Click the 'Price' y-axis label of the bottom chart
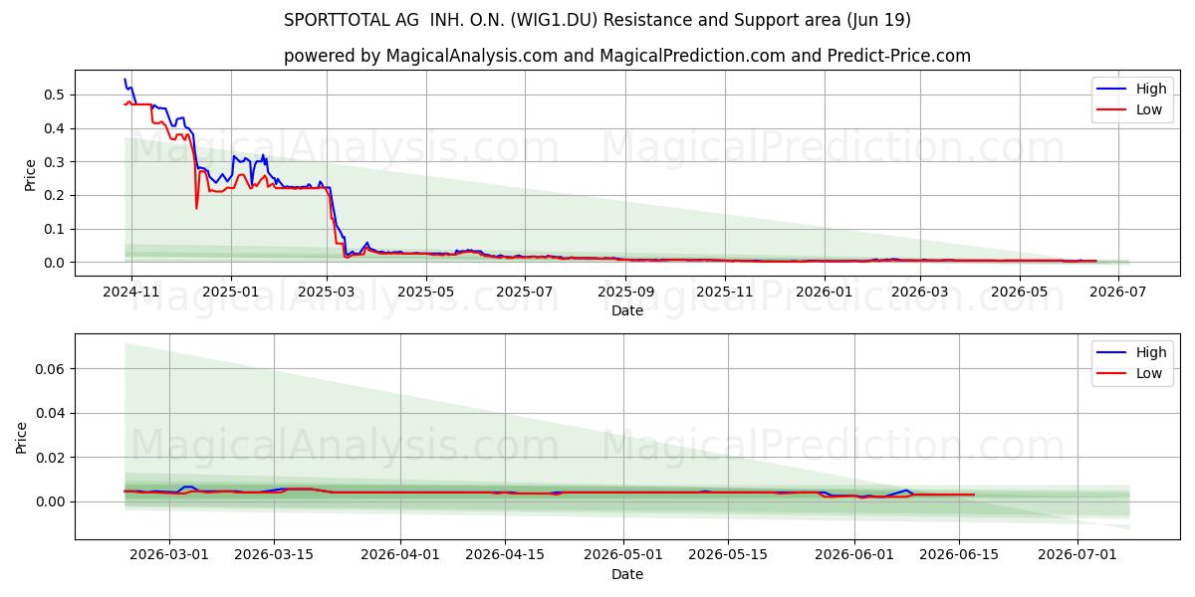 (22, 438)
